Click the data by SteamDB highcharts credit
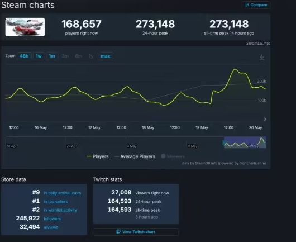Image resolution: width=296 pixels, height=242 pixels. tap(224, 163)
